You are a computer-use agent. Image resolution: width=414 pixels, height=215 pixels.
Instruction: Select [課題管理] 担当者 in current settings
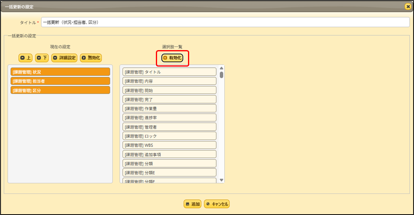pyautogui.click(x=60, y=81)
